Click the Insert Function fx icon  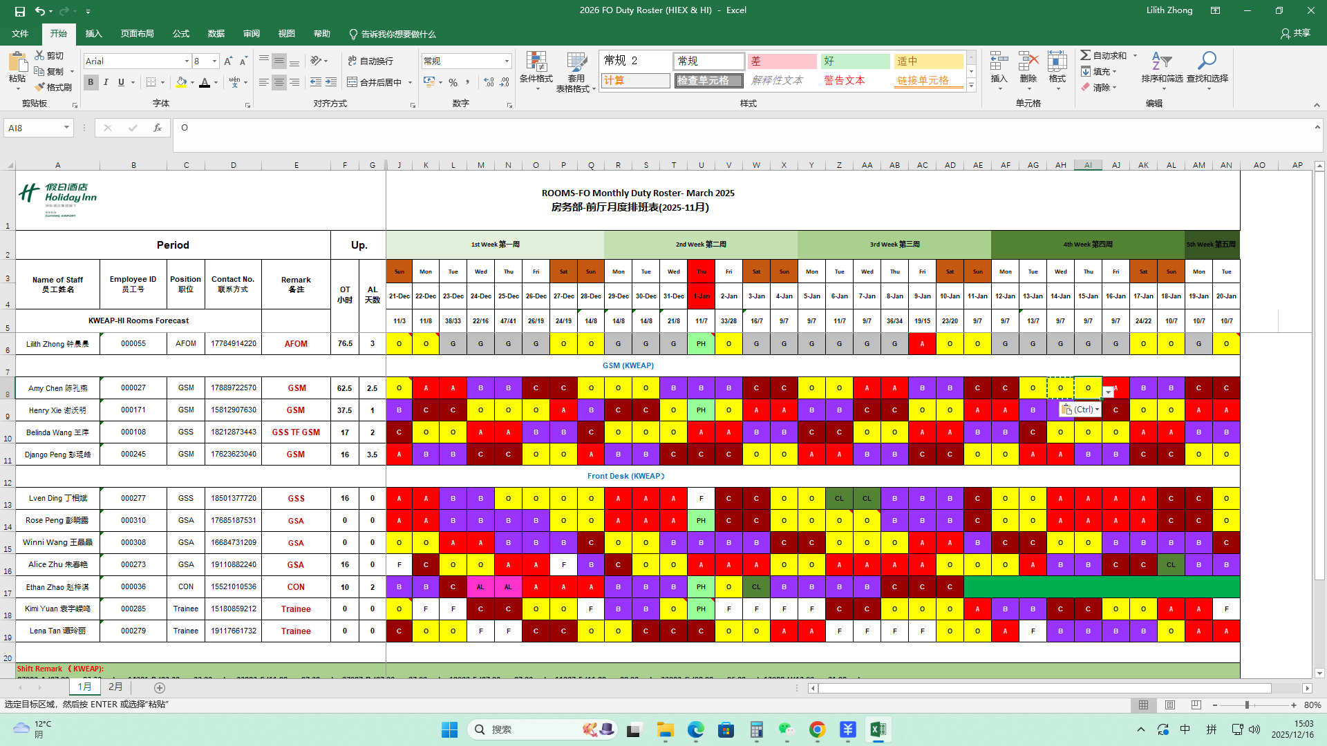[x=158, y=128]
